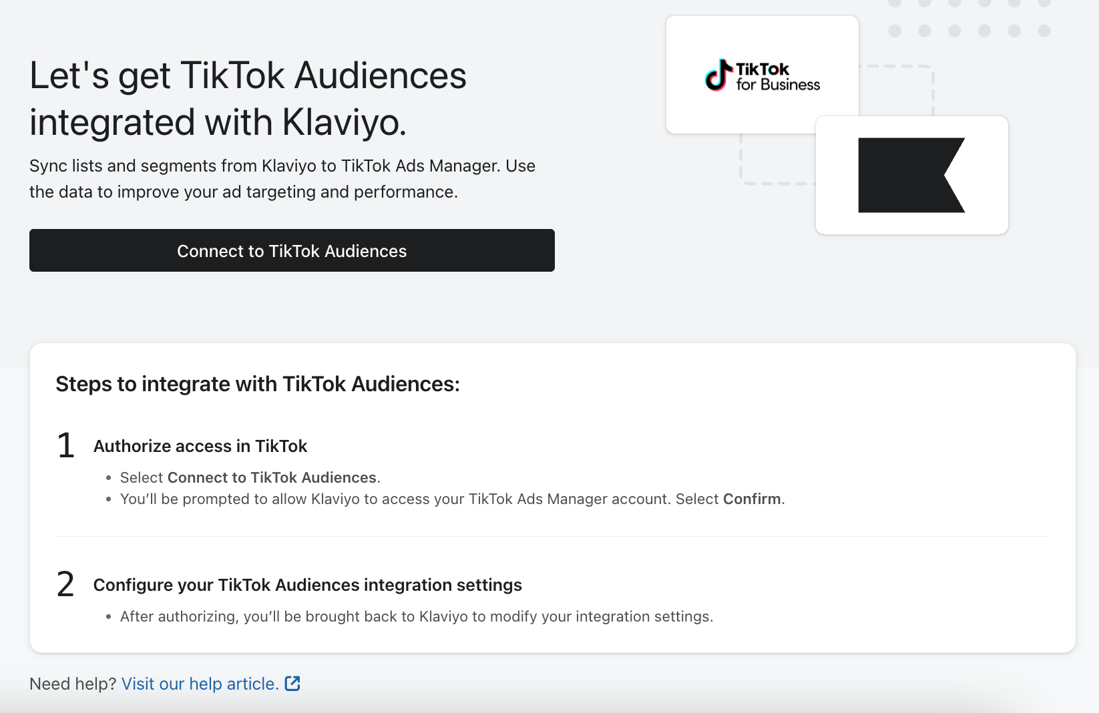The width and height of the screenshot is (1099, 713).
Task: Click the 'Steps to integrate with TikTok Audiences:' title
Action: pos(258,384)
